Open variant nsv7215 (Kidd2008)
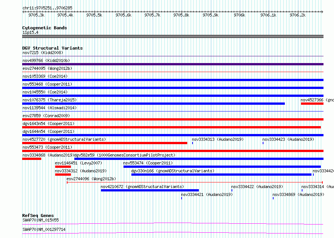This screenshot has width=334, height=238. (43, 53)
